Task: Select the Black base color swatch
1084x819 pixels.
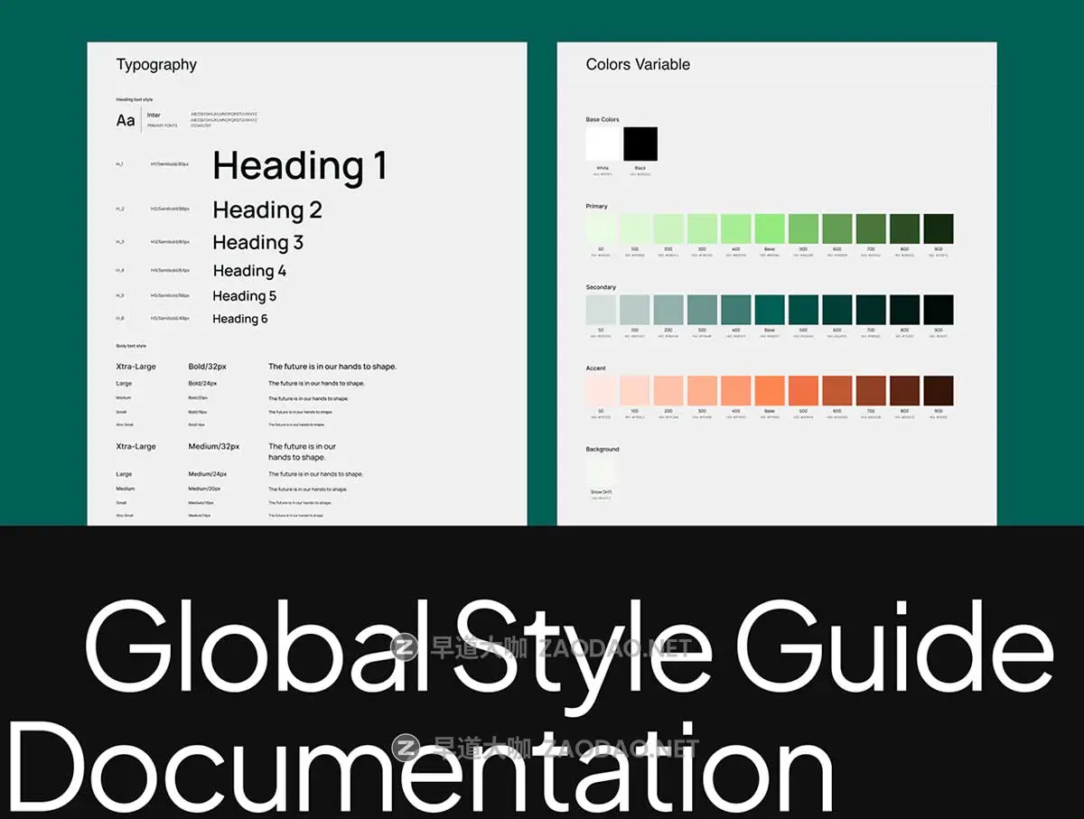Action: click(x=640, y=144)
